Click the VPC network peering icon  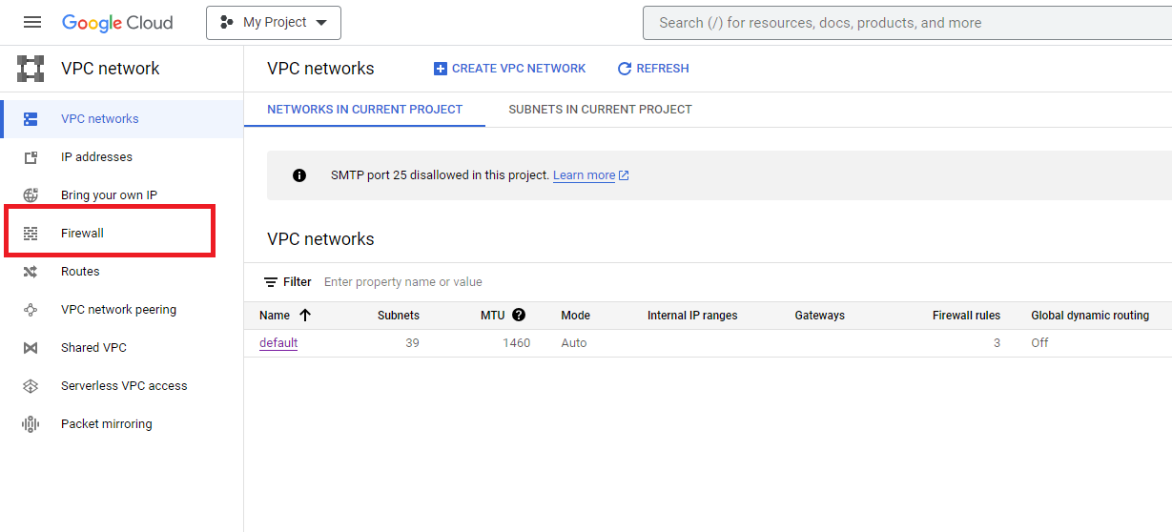31,310
